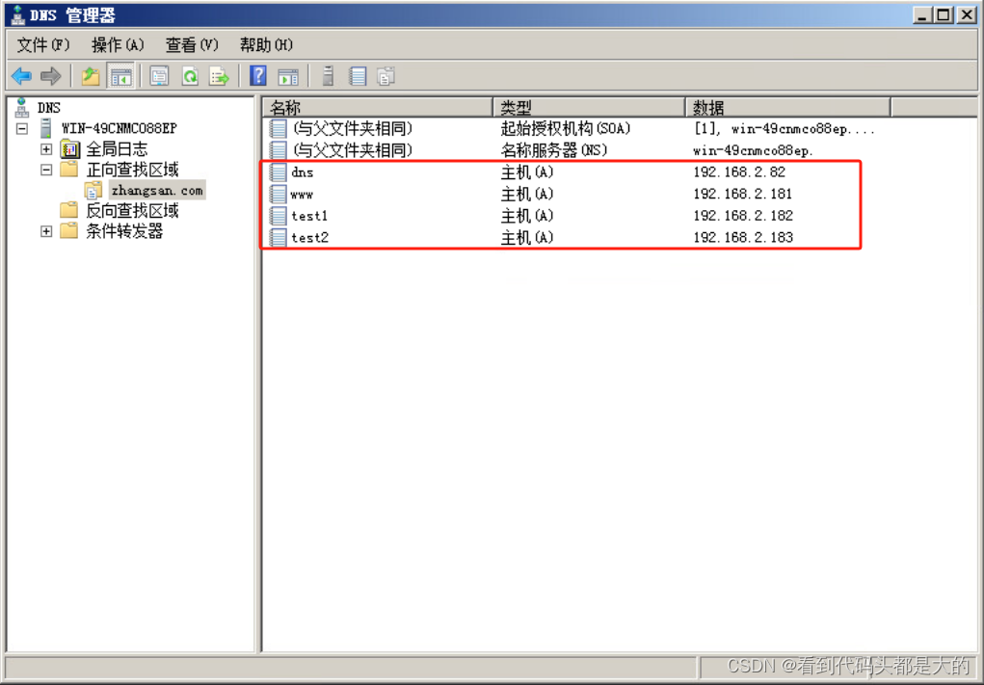Open the 操作(A) menu

(x=118, y=44)
